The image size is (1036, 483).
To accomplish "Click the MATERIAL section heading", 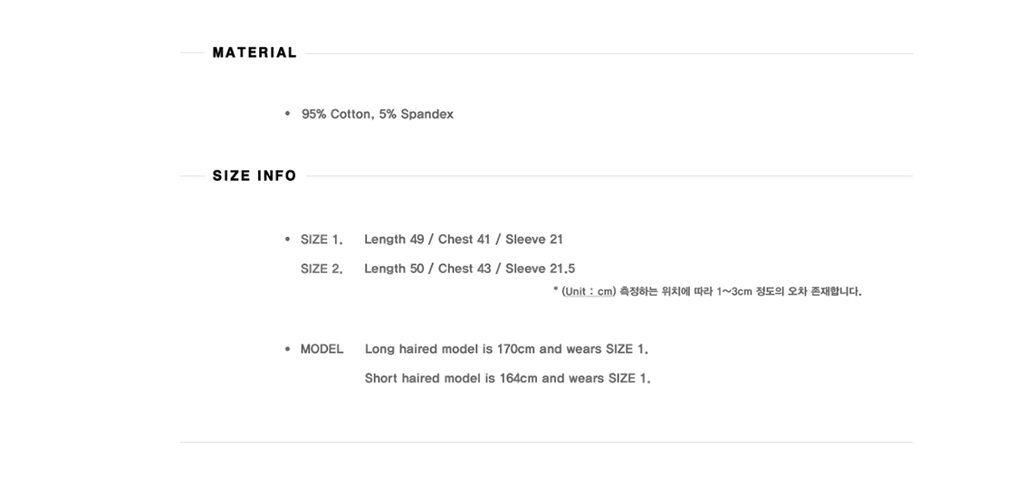I will tap(254, 52).
